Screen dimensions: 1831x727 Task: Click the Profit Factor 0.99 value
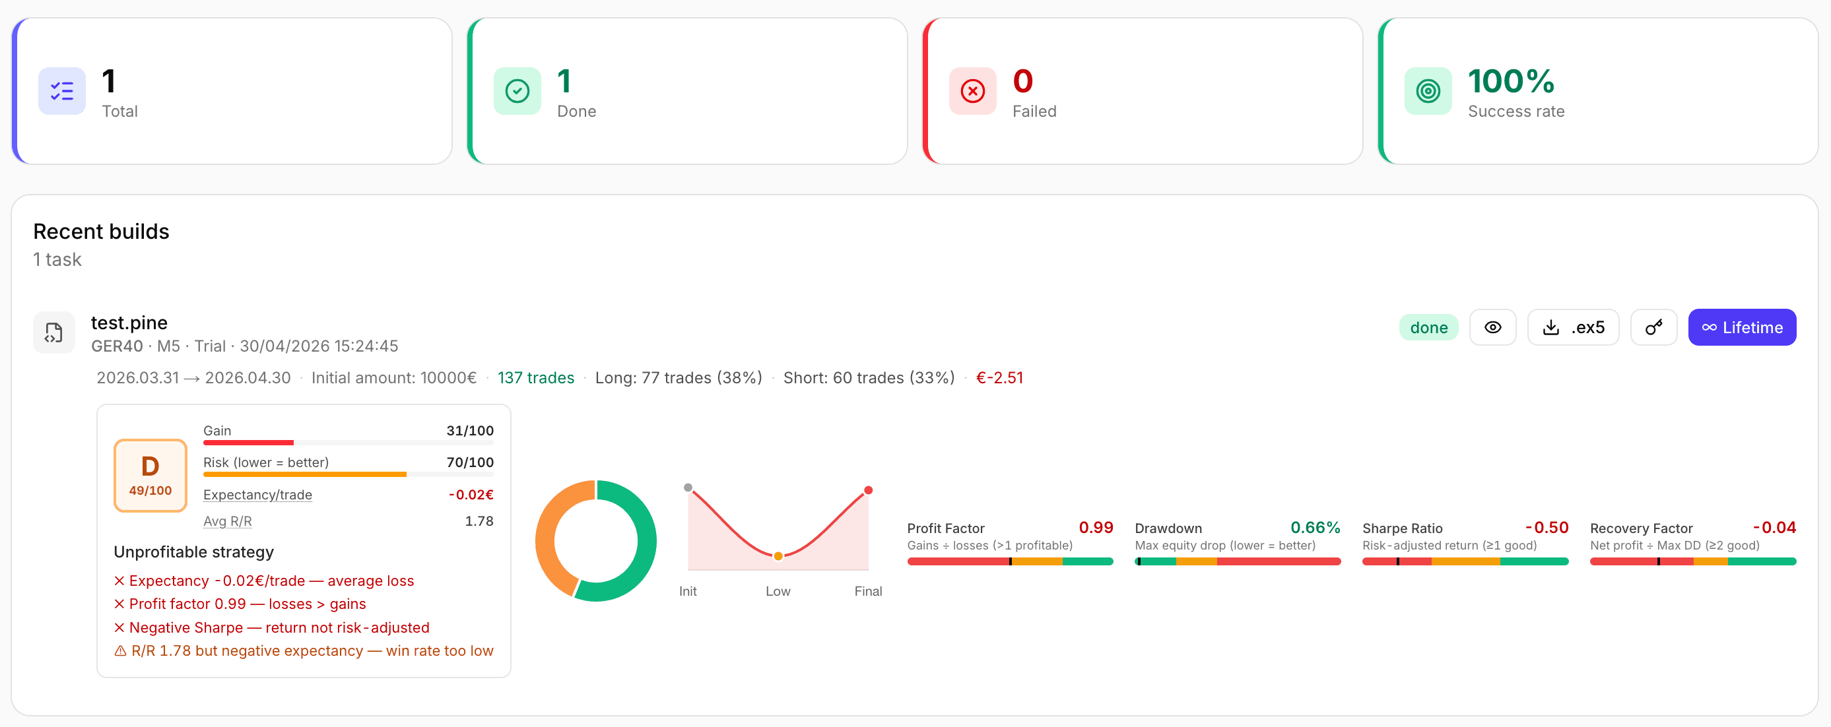(1095, 527)
